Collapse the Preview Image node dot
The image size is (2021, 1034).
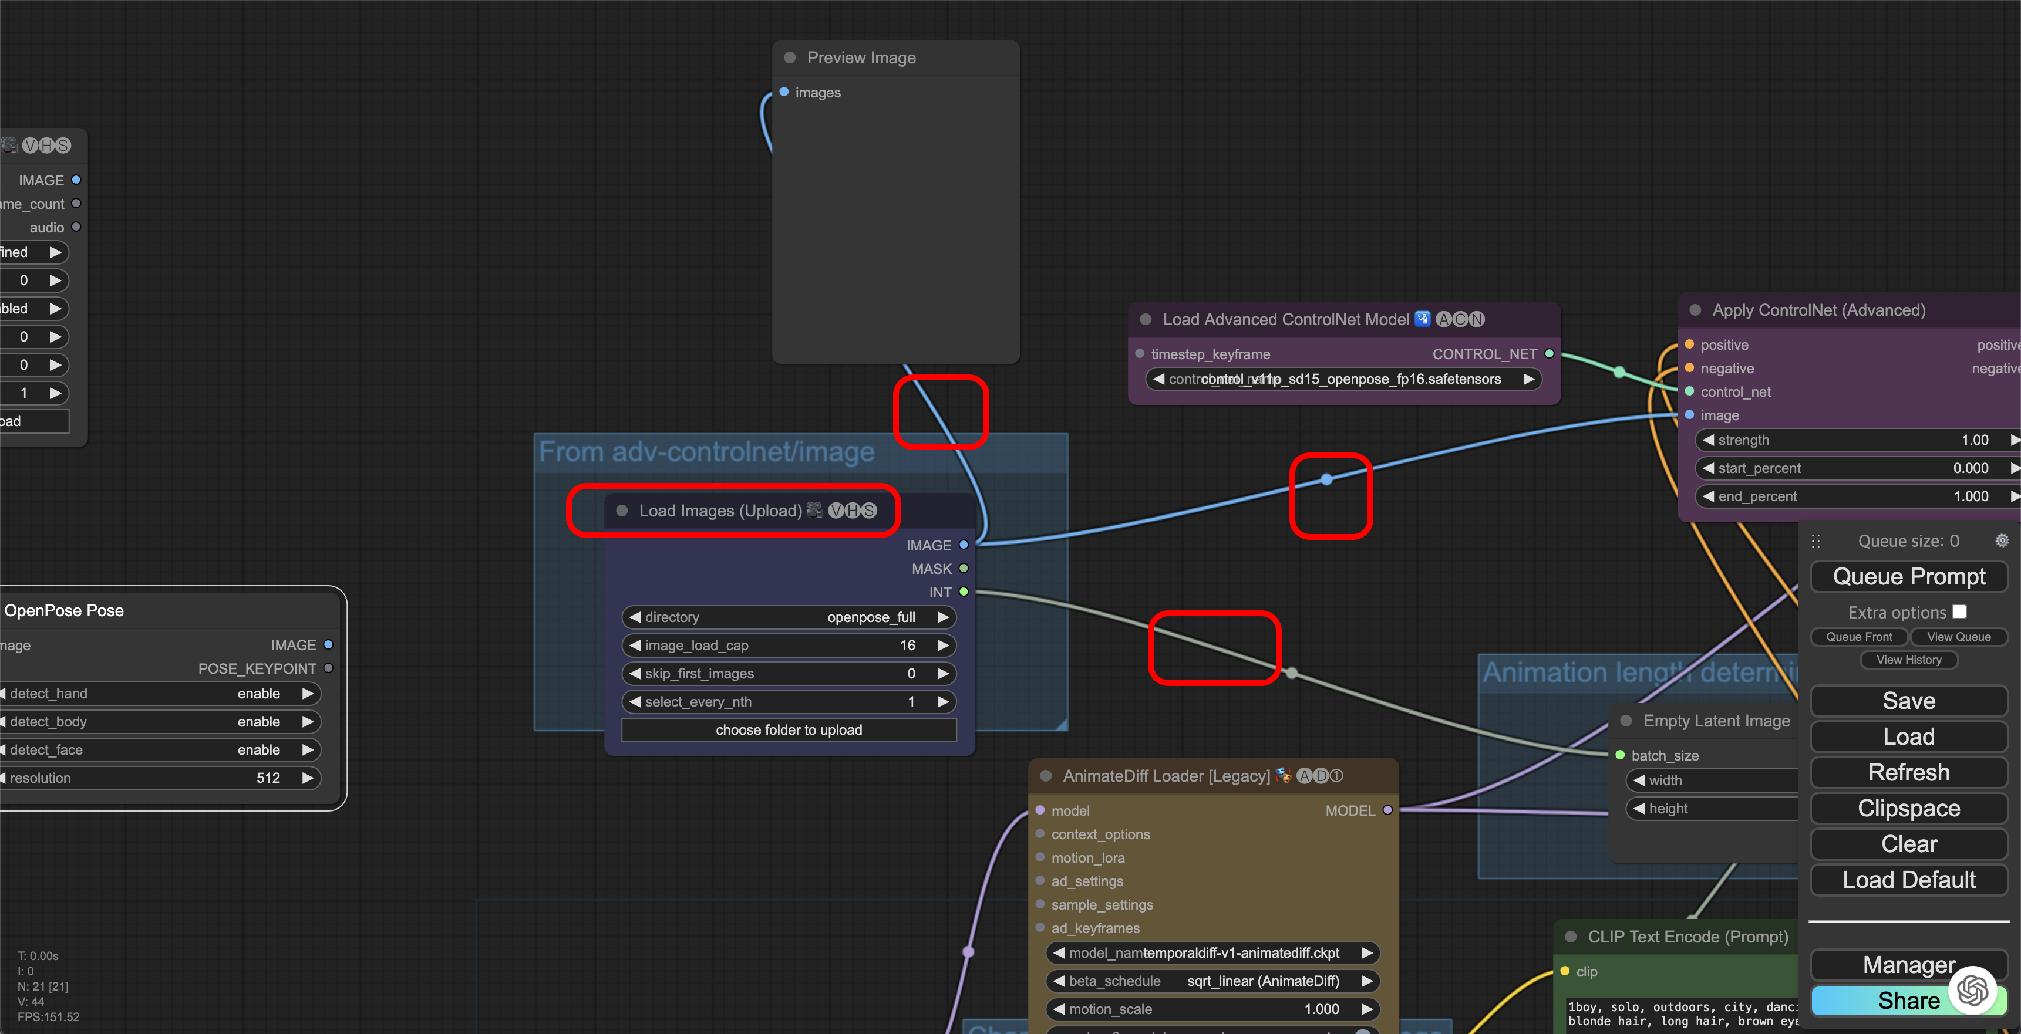(x=790, y=58)
